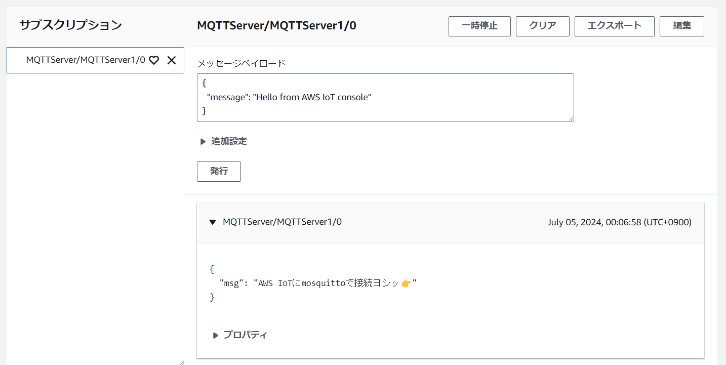Click the エクスポート (export) button
726x365 pixels.
615,26
